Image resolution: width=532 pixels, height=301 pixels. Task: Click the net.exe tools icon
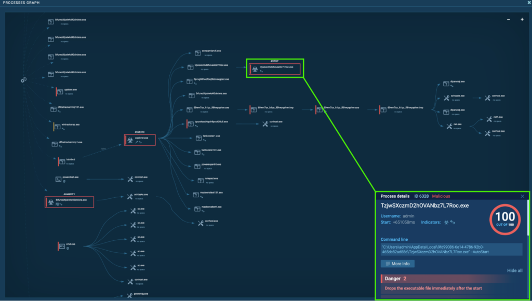point(449,126)
